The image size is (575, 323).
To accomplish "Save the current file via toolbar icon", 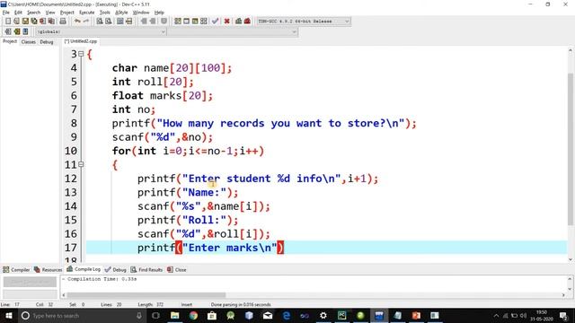I will 25,22.
